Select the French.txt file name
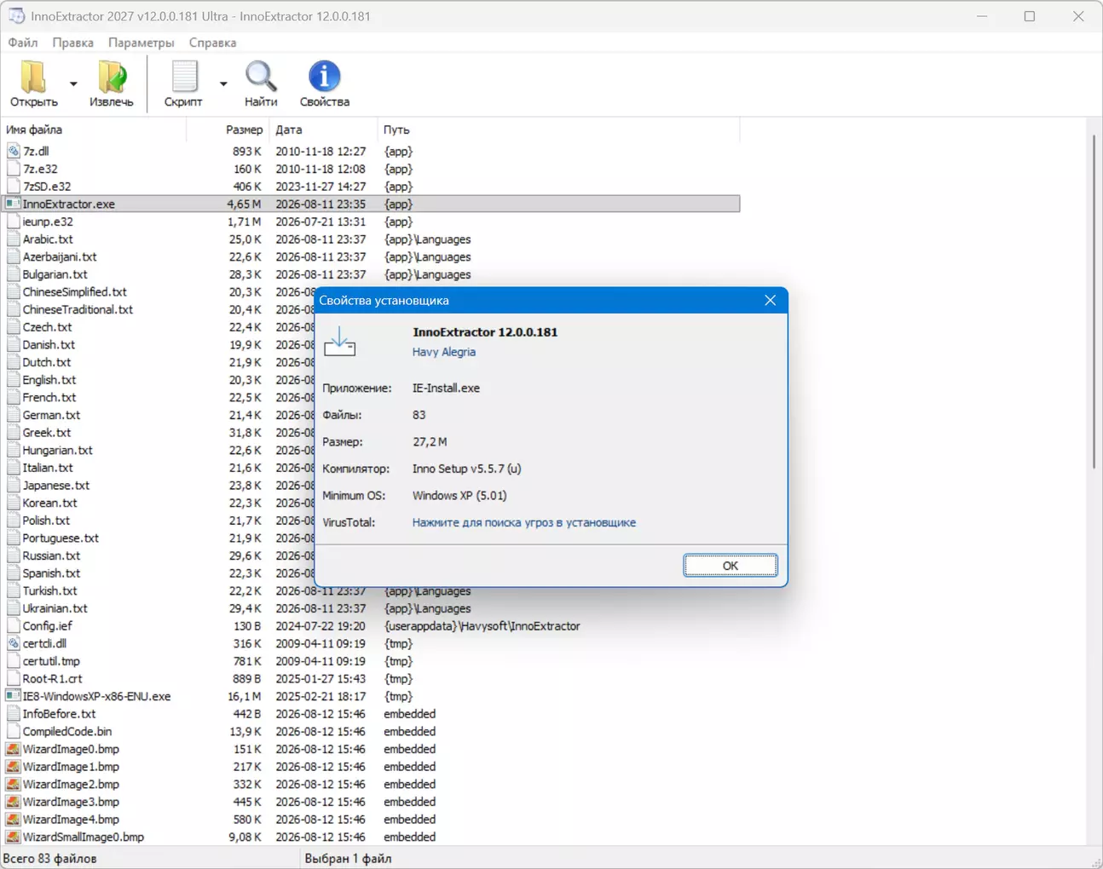Viewport: 1103px width, 869px height. pyautogui.click(x=49, y=398)
